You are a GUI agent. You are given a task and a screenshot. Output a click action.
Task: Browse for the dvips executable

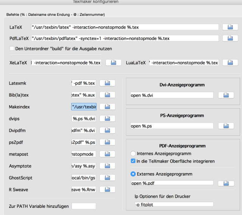pos(107,118)
